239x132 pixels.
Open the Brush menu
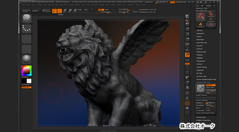(28, 5)
